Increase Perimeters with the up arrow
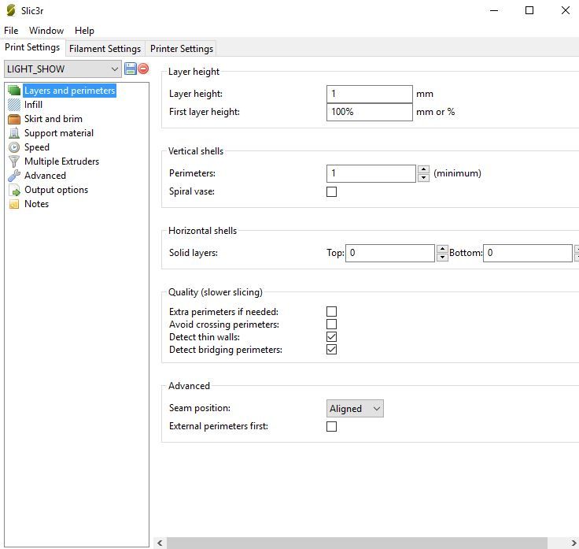 (423, 169)
